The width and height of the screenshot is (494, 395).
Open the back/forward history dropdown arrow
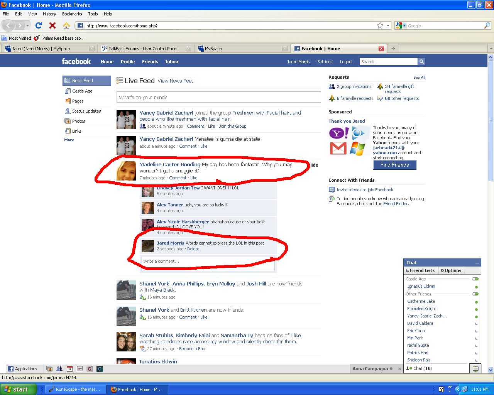tap(27, 26)
